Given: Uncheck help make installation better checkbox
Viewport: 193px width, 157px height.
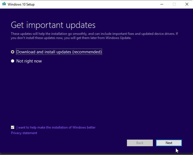Looking at the screenshot, I should (12, 127).
